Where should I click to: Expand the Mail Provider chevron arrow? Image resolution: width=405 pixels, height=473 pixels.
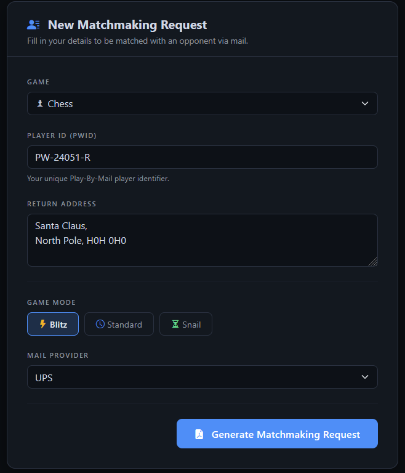tap(365, 378)
